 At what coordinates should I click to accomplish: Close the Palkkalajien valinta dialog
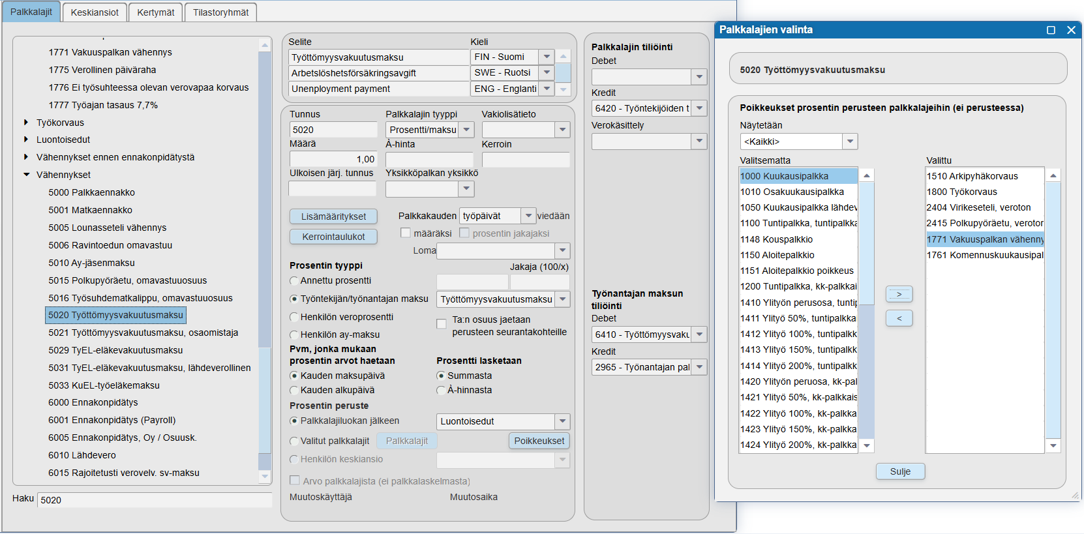[x=1071, y=30]
